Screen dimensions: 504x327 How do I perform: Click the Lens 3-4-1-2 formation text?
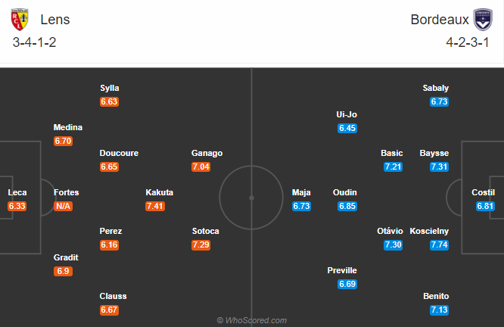pyautogui.click(x=35, y=42)
